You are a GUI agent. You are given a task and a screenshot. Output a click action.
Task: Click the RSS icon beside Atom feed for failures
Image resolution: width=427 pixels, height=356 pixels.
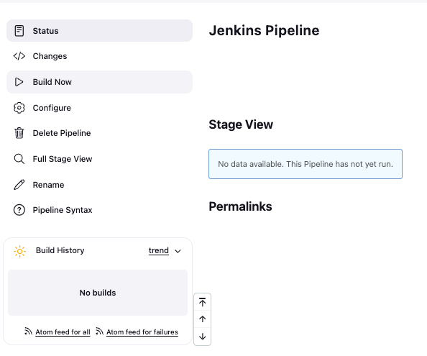tap(99, 331)
